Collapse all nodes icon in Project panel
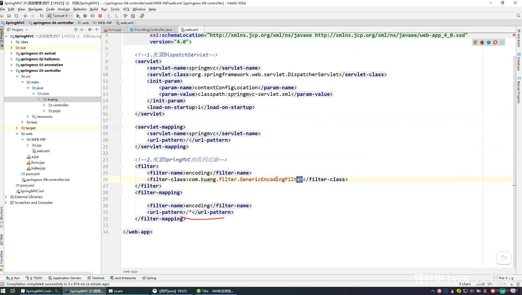The width and height of the screenshot is (522, 295). click(x=82, y=29)
